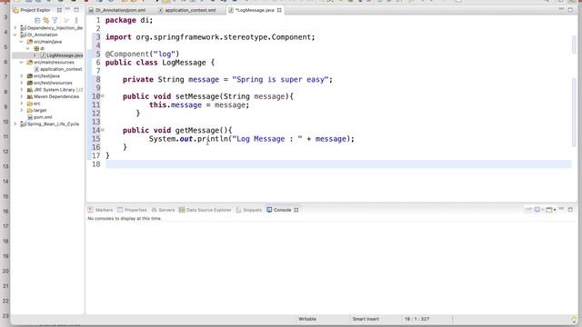
Task: Click the tip light bulb in status bar
Action: (574, 319)
